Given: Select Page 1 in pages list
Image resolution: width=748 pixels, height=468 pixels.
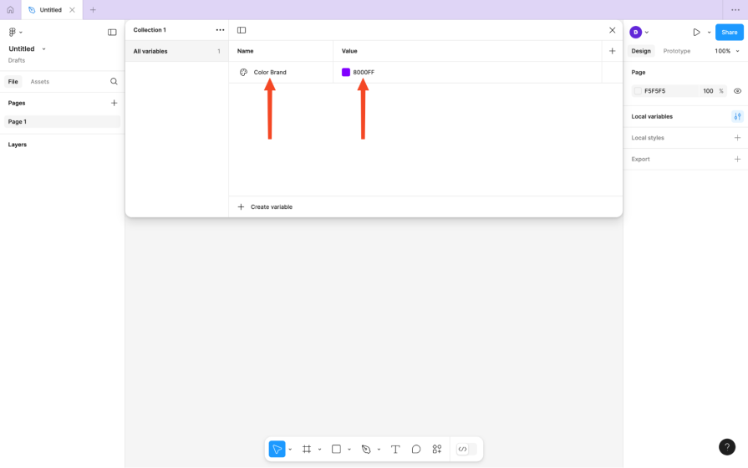Looking at the screenshot, I should pyautogui.click(x=62, y=122).
